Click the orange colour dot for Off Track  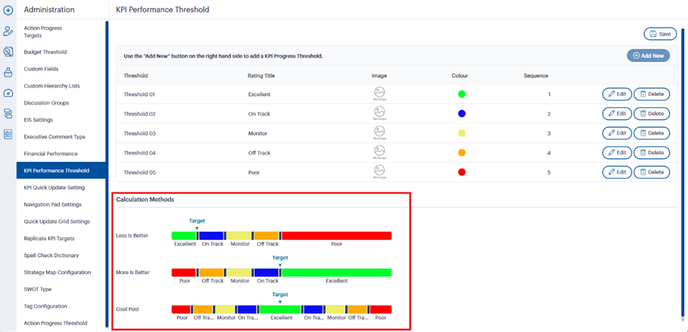(x=461, y=153)
